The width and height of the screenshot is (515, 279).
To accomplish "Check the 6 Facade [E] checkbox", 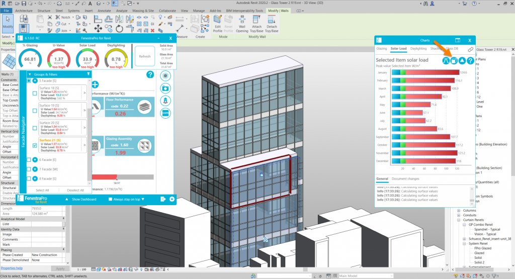I will (29, 160).
